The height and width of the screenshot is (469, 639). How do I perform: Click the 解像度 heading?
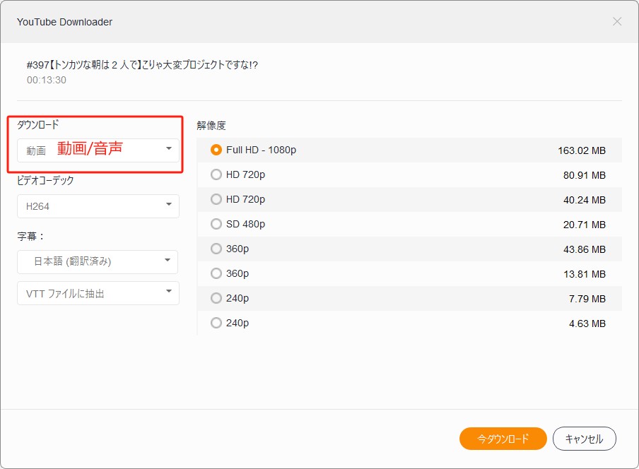(211, 126)
